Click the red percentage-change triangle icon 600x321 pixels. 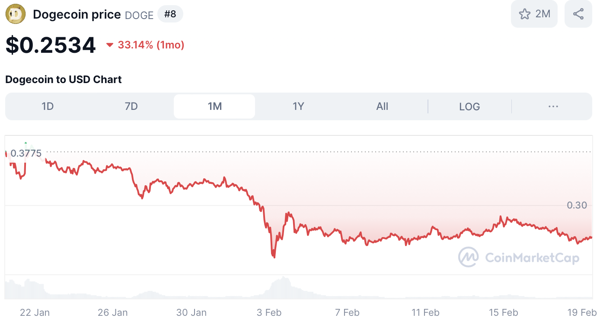coord(110,45)
